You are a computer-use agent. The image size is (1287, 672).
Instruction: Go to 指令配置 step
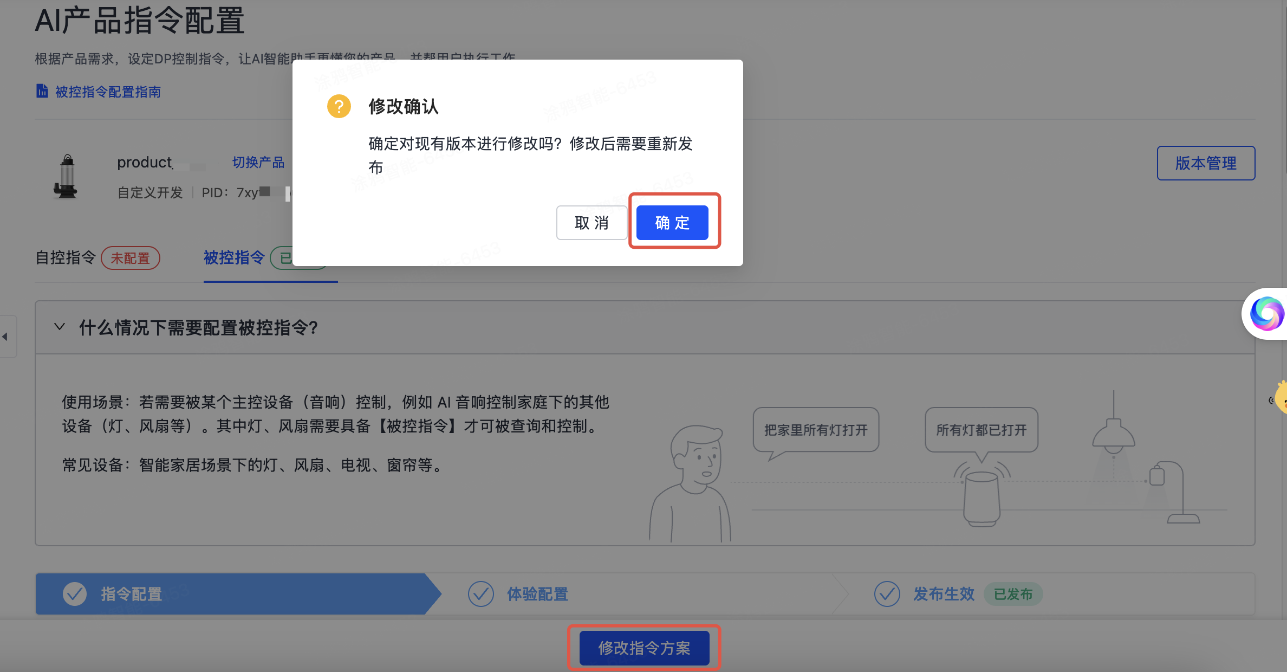(132, 595)
